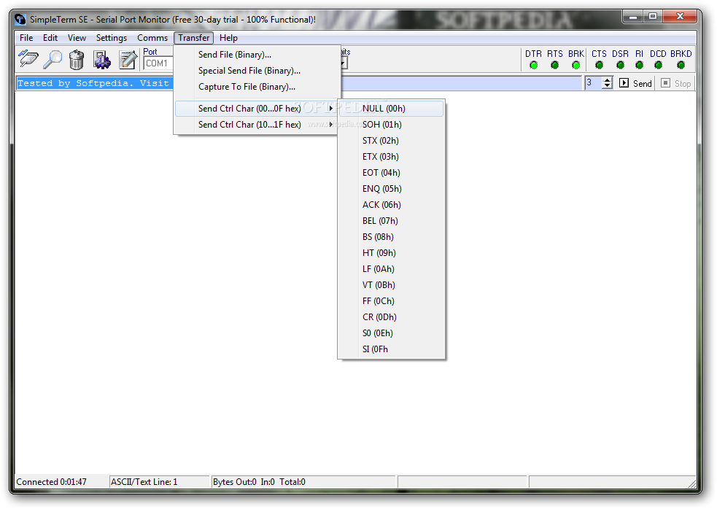
Task: Expand Send Ctrl Char (00...0F hex) submenu
Action: [x=257, y=109]
